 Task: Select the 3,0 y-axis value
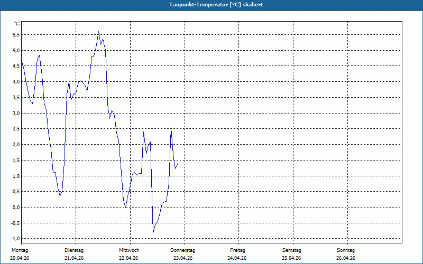pyautogui.click(x=16, y=113)
